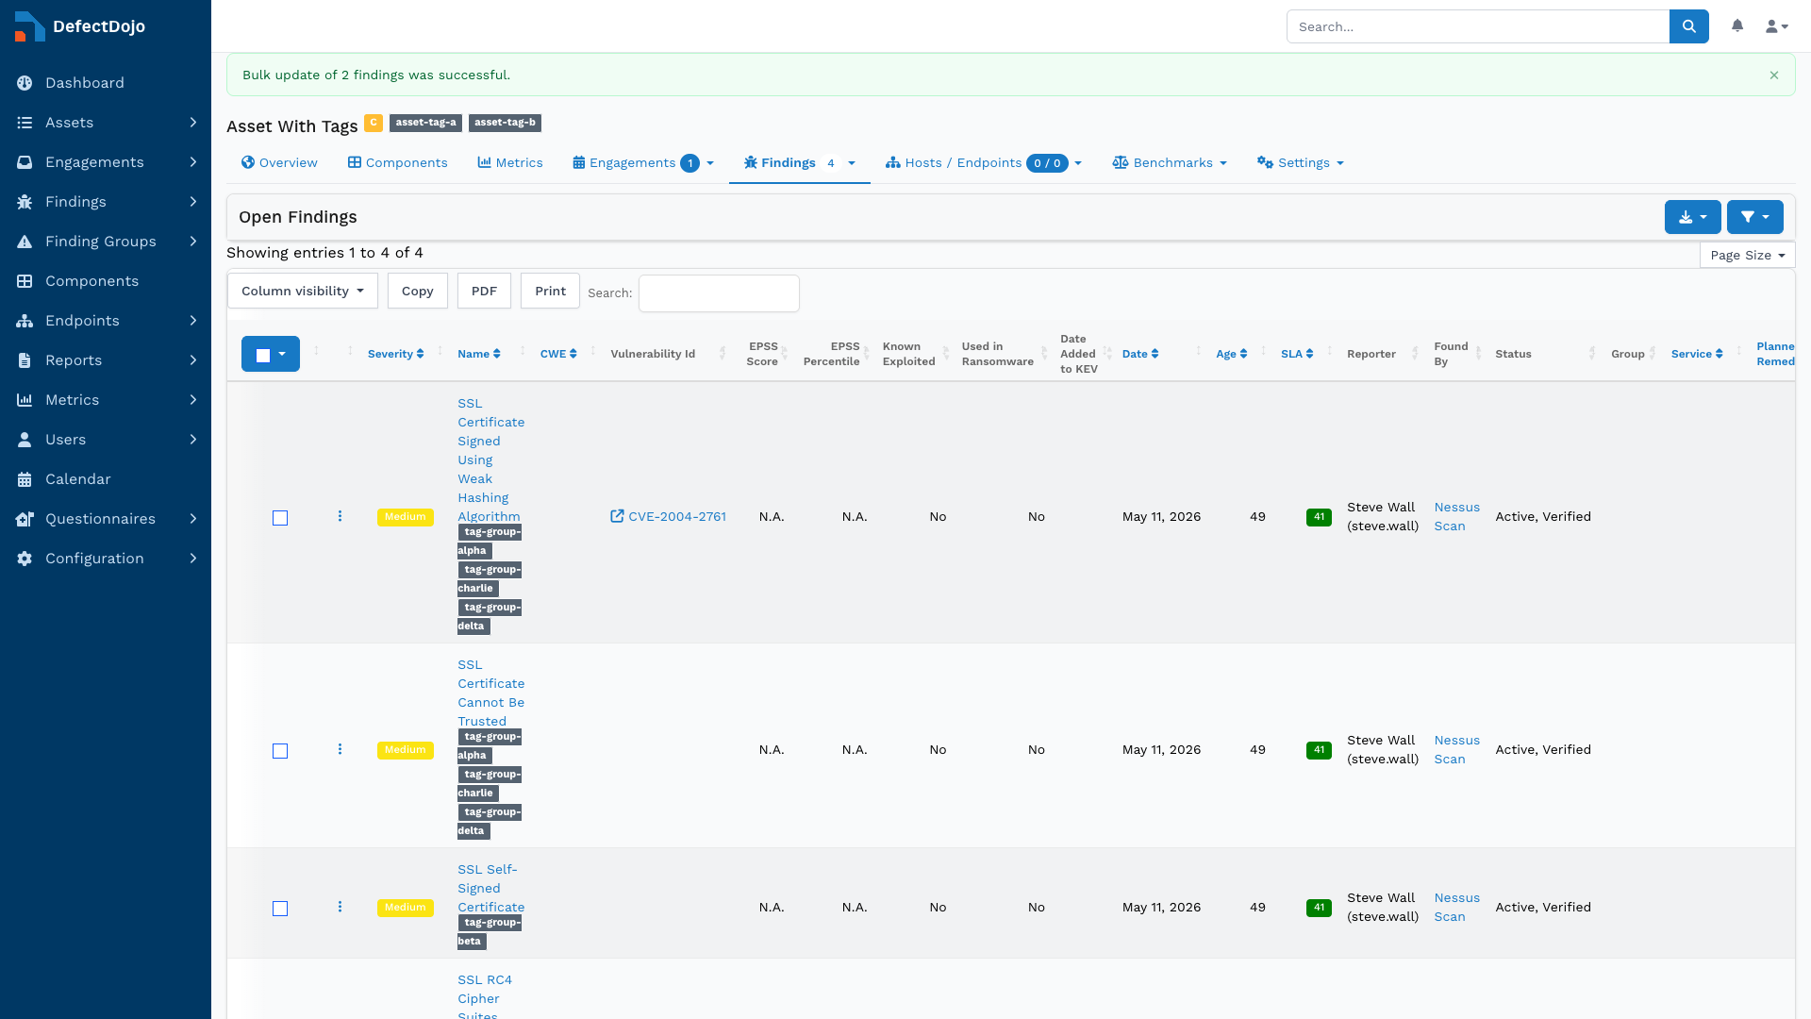Click the PDF export button
This screenshot has width=1811, height=1019.
pos(484,291)
